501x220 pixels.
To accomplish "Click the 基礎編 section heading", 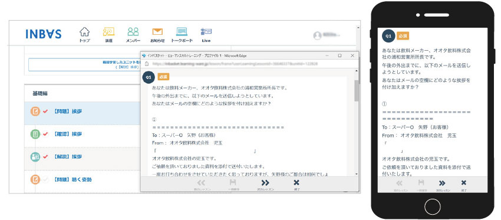I will point(40,93).
